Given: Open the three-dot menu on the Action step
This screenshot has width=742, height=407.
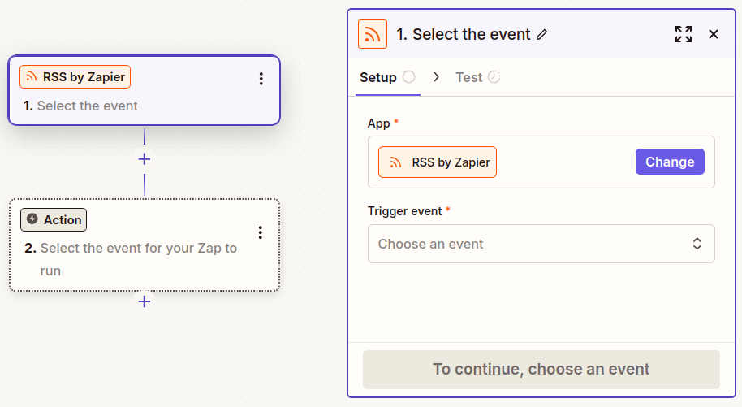Looking at the screenshot, I should point(261,232).
